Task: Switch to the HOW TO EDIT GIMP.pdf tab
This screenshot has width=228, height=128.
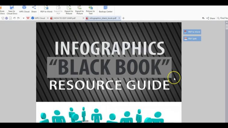Action: pos(64,18)
